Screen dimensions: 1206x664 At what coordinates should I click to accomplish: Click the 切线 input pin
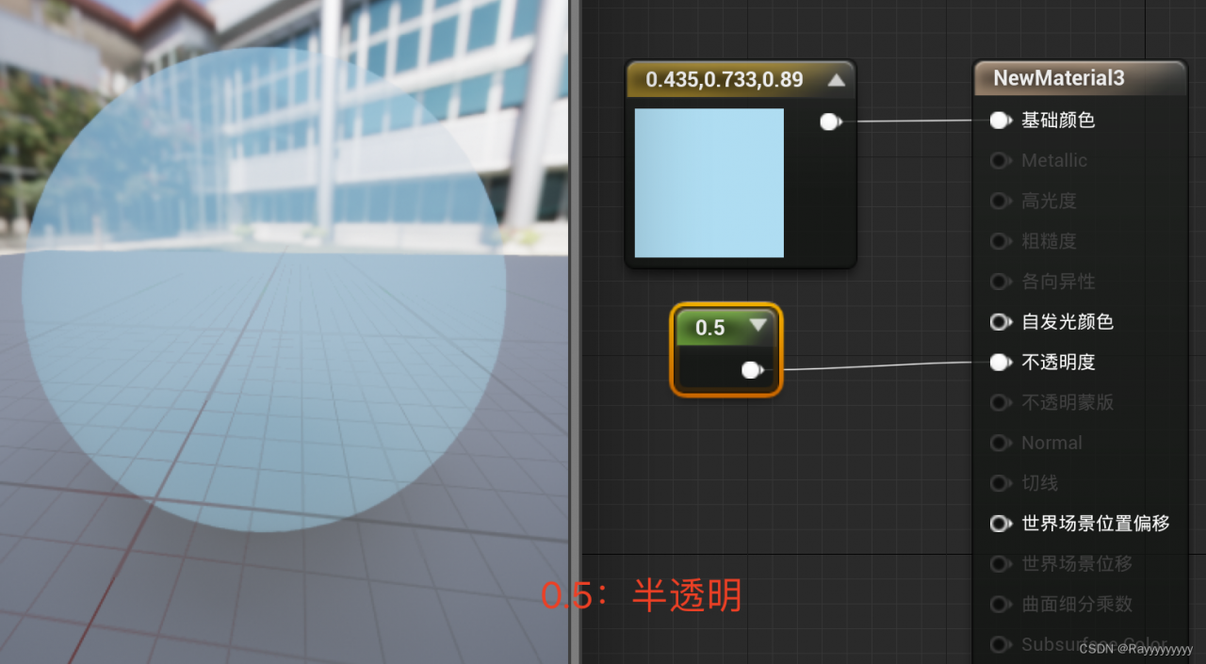tap(1001, 483)
